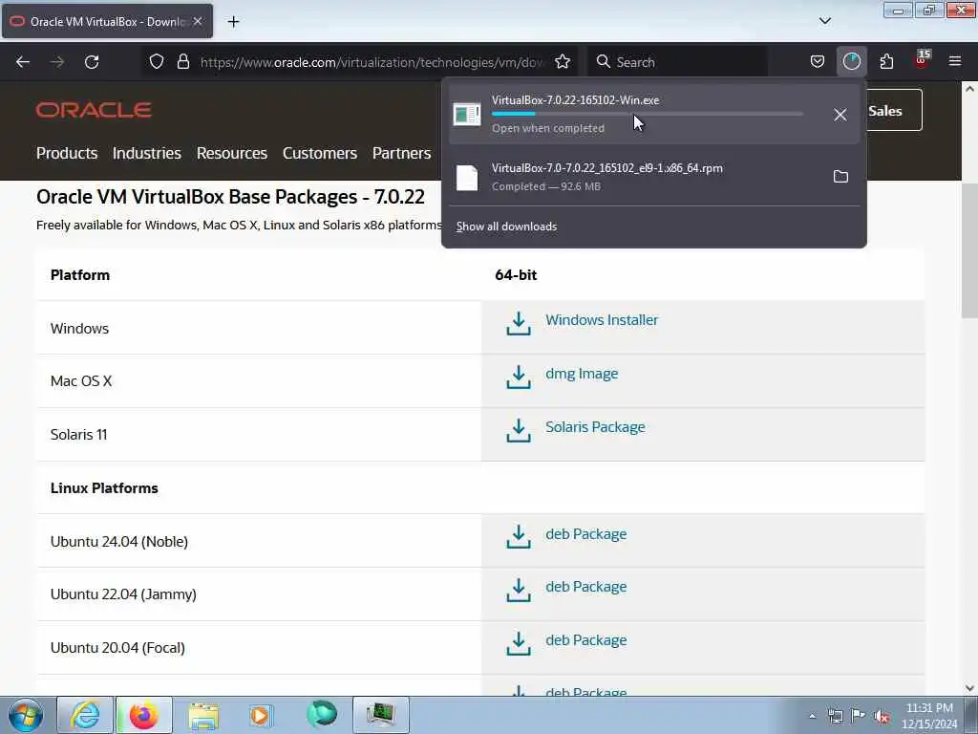Show rpm file in containing folder
Viewport: 978px width, 734px height.
click(x=840, y=177)
